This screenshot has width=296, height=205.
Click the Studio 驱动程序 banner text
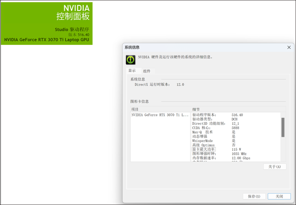[72, 30]
